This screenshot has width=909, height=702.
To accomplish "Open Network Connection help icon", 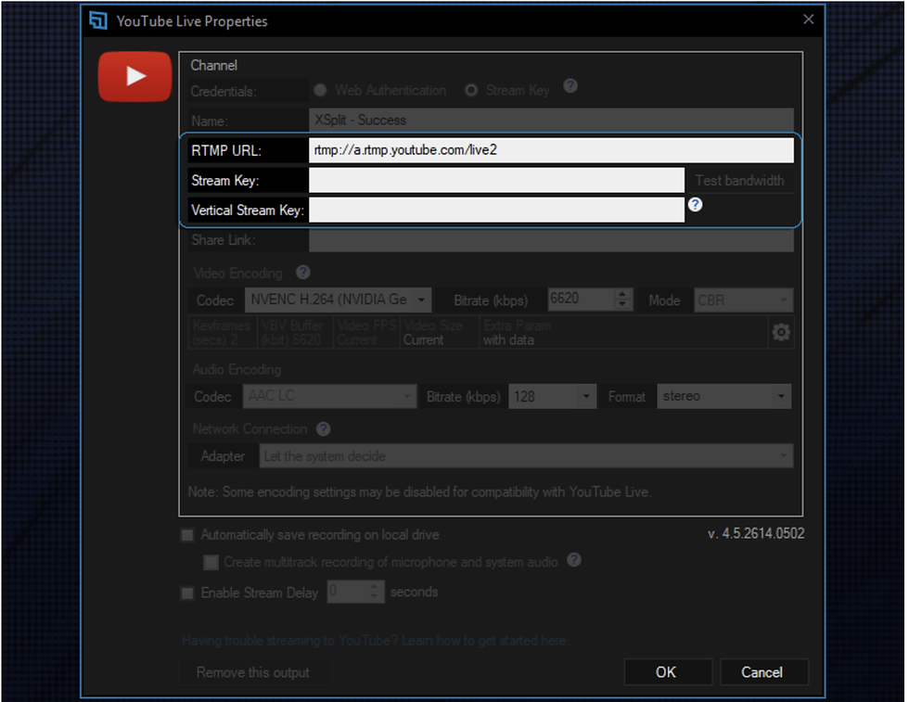I will point(324,428).
